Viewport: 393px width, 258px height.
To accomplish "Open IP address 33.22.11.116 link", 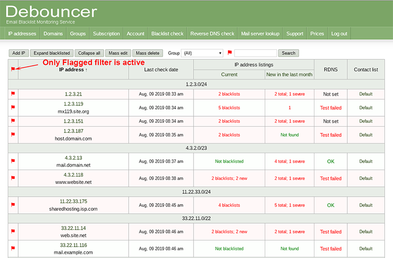I will click(x=73, y=245).
